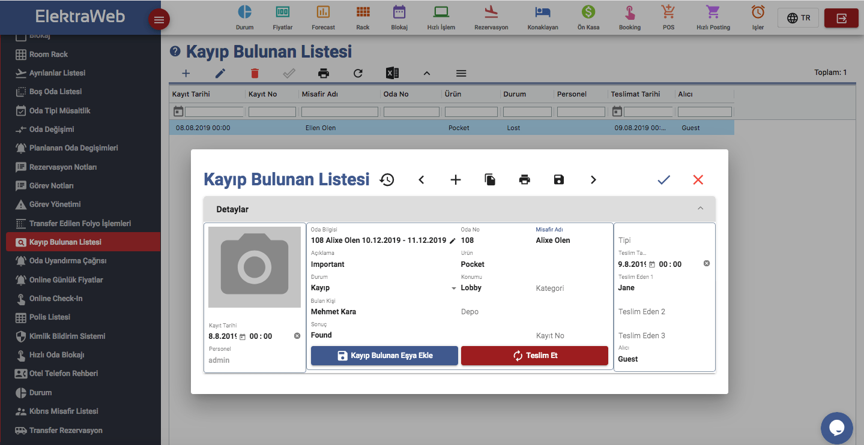The image size is (864, 445).
Task: Edit Oda Bilgisi with pencil icon
Action: tap(452, 240)
